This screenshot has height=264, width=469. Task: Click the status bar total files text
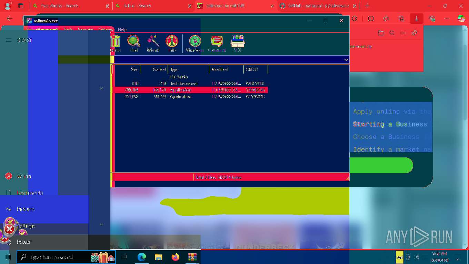[x=218, y=177]
